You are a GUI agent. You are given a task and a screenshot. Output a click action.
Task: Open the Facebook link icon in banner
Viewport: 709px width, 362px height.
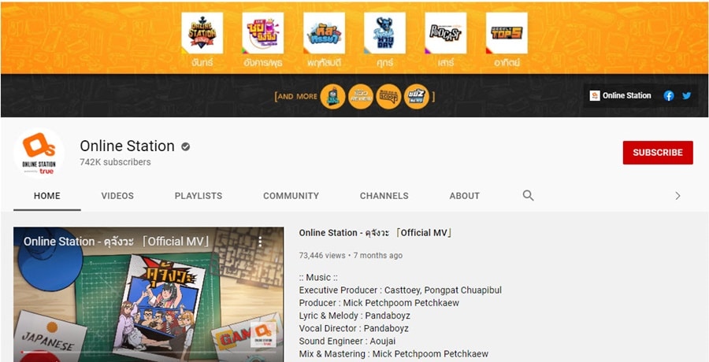(669, 95)
